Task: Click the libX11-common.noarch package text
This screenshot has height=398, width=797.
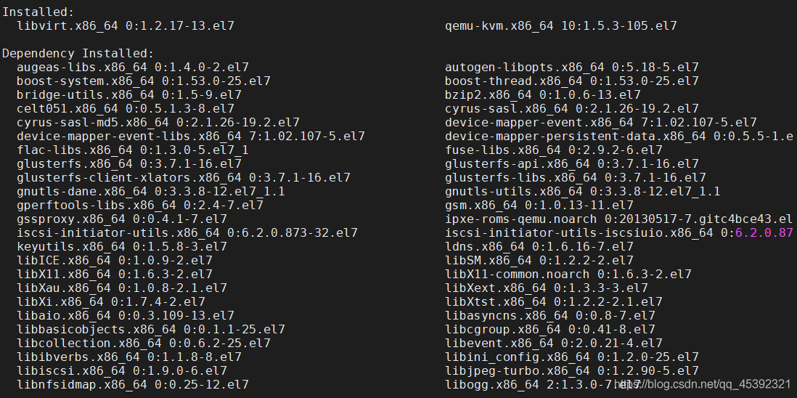Action: pos(568,274)
